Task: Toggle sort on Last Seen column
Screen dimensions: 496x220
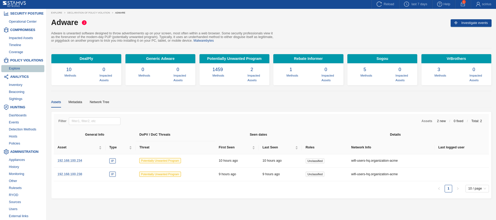Action: click(x=297, y=148)
